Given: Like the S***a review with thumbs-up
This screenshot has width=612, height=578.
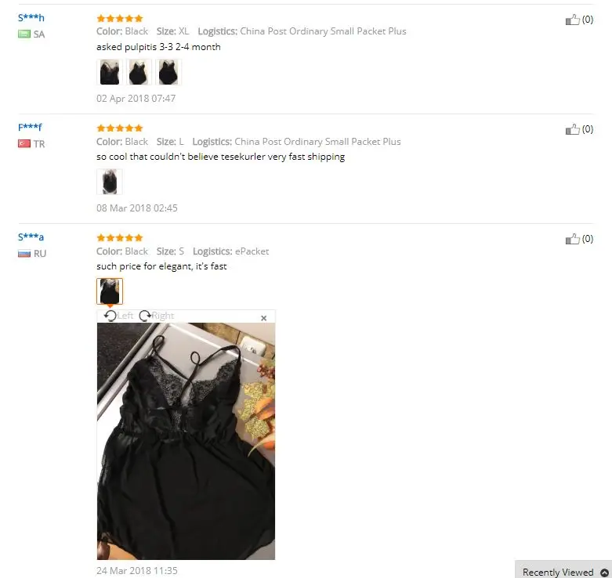Looking at the screenshot, I should [572, 239].
